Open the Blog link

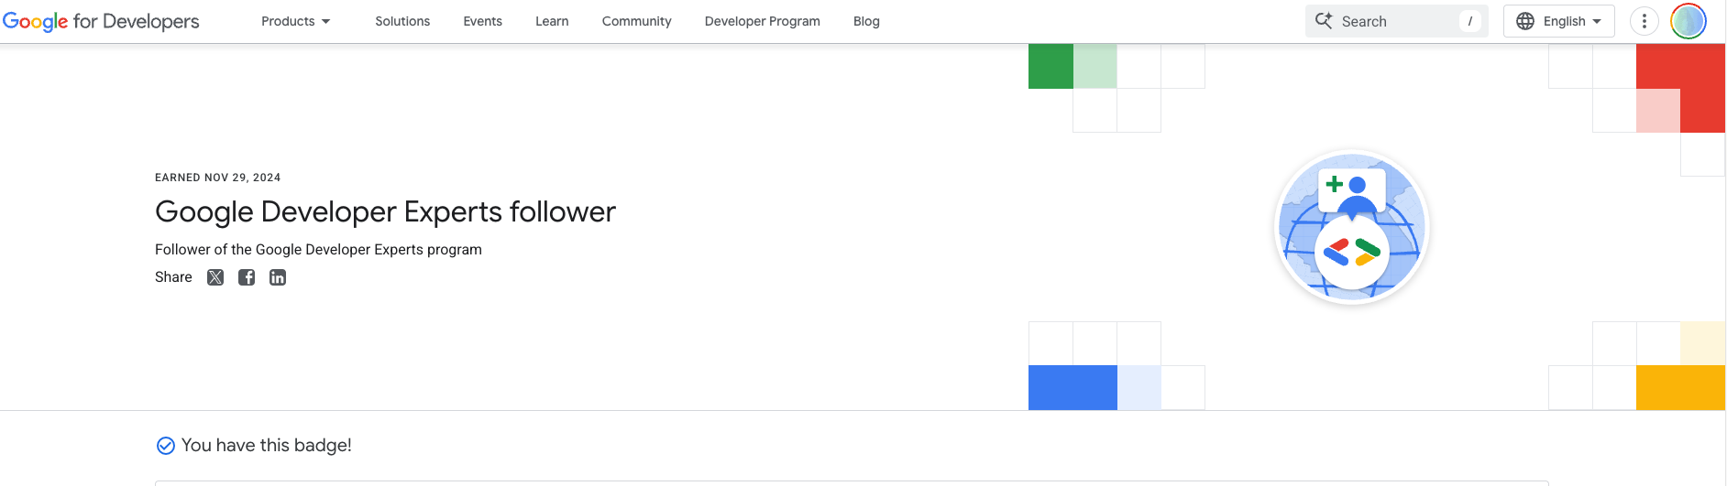(866, 21)
